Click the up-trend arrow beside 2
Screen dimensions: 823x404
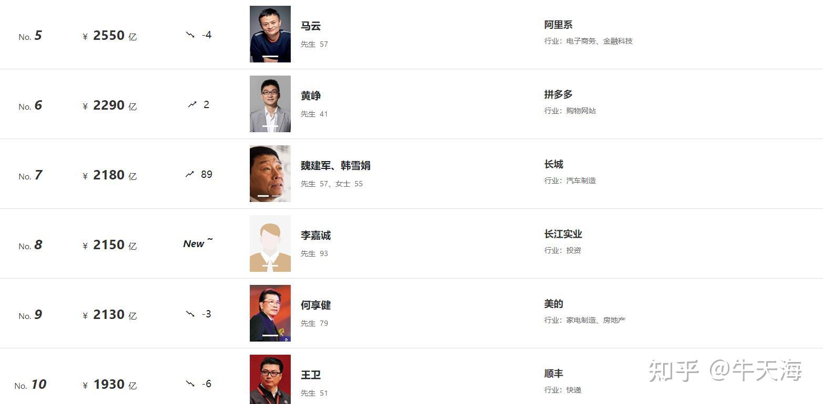(x=192, y=104)
